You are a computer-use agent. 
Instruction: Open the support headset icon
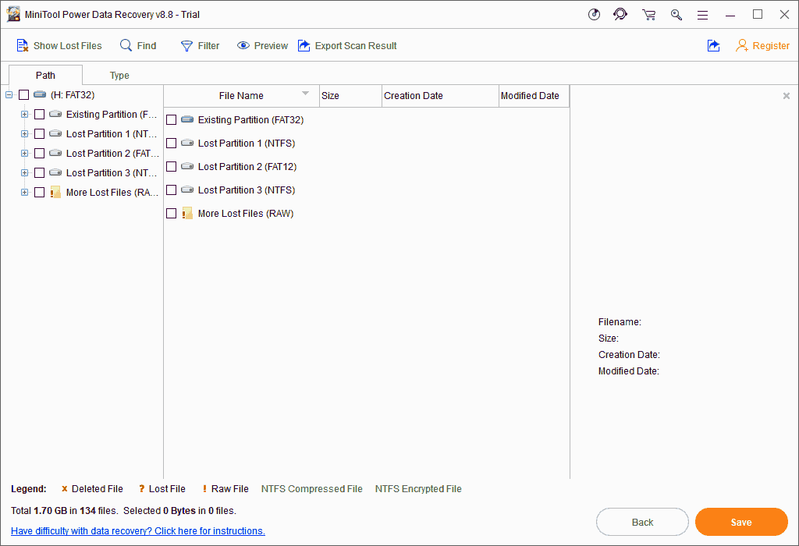click(620, 14)
